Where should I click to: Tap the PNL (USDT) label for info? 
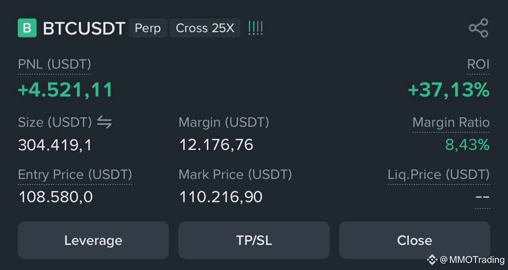[x=55, y=64]
